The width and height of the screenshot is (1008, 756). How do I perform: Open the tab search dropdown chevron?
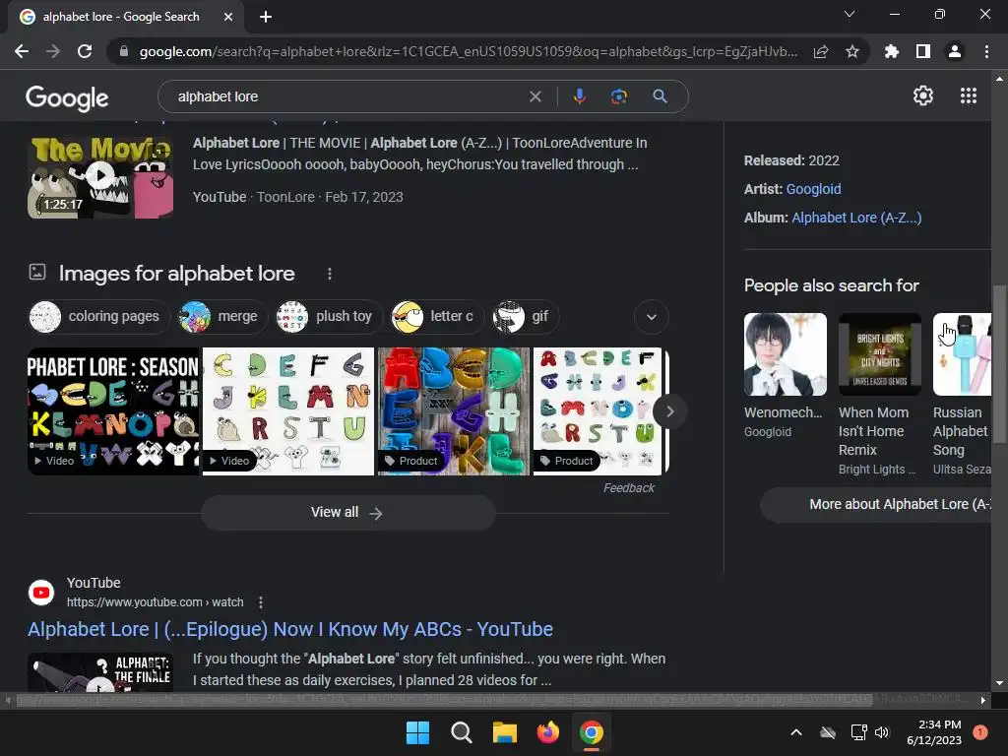coord(850,14)
